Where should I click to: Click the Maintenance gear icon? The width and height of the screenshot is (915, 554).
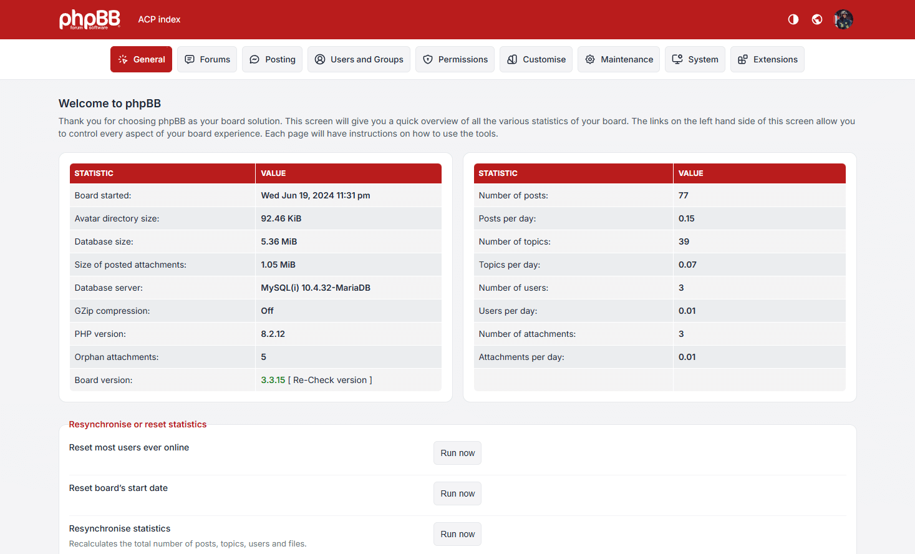point(589,59)
